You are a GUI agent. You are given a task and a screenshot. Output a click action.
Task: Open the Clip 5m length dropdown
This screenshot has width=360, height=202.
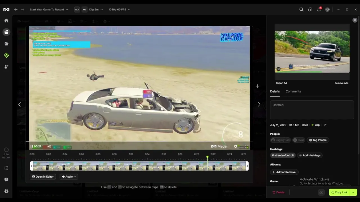[x=96, y=10]
